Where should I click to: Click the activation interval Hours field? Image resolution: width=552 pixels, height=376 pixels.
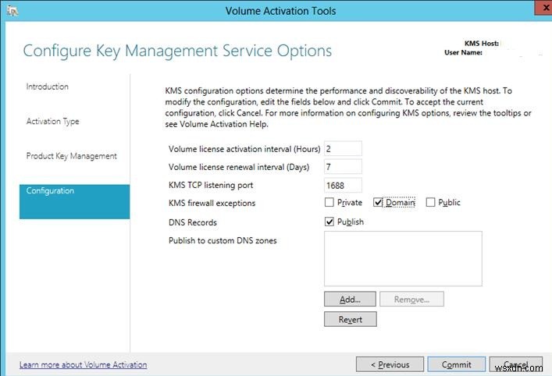(x=343, y=148)
